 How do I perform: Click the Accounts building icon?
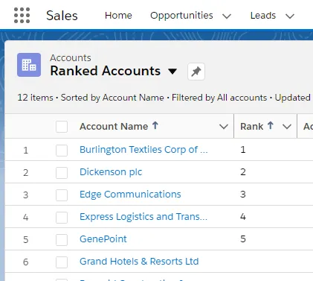(29, 65)
